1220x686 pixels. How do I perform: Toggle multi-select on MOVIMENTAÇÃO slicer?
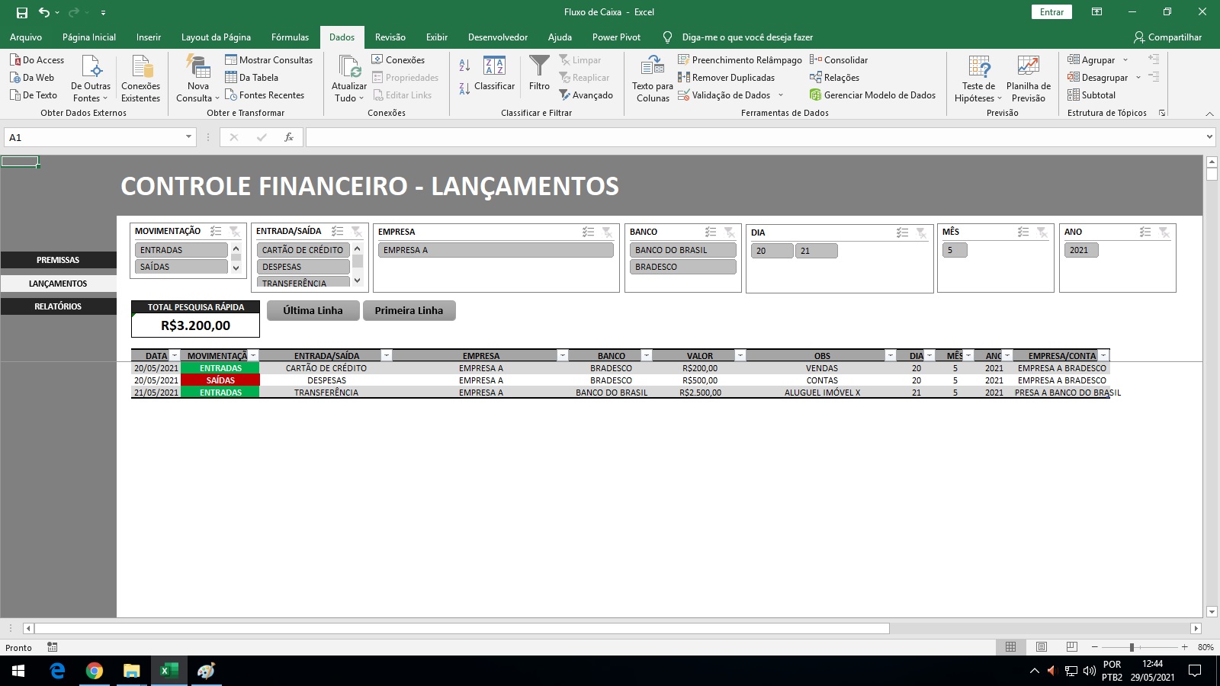click(x=217, y=231)
